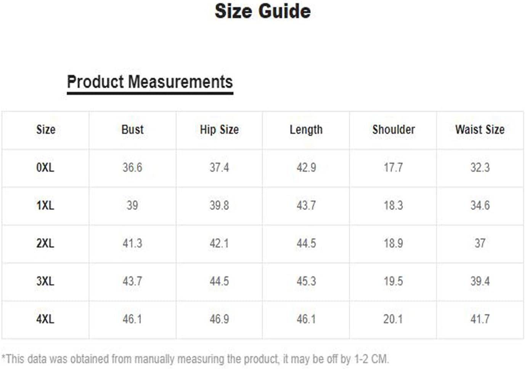Click the Hip Size column header

pyautogui.click(x=219, y=129)
